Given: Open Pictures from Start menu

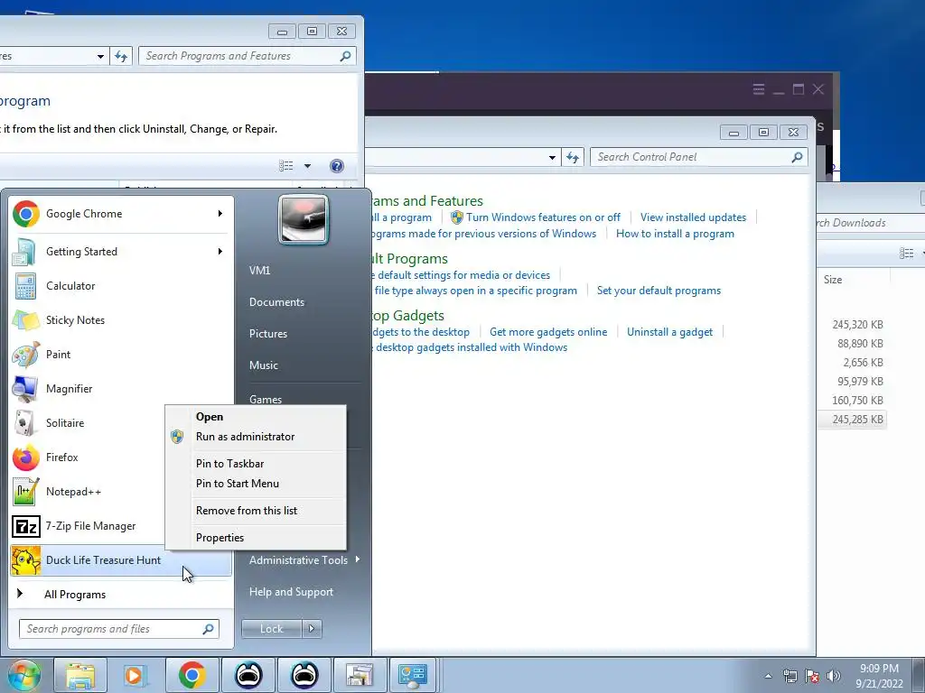Looking at the screenshot, I should [x=267, y=334].
